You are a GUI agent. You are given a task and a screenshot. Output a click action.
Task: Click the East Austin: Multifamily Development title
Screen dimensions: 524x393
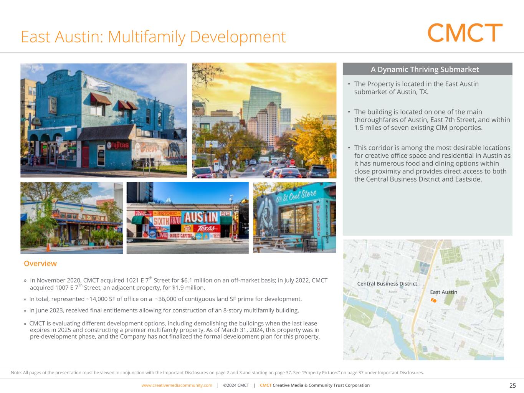[153, 37]
